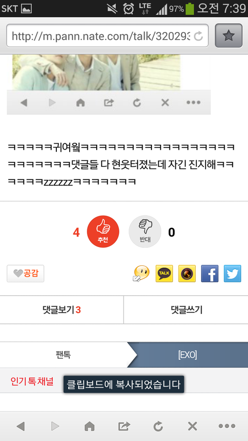
Task: Open more options in bottom toolbar
Action: pyautogui.click(x=227, y=427)
